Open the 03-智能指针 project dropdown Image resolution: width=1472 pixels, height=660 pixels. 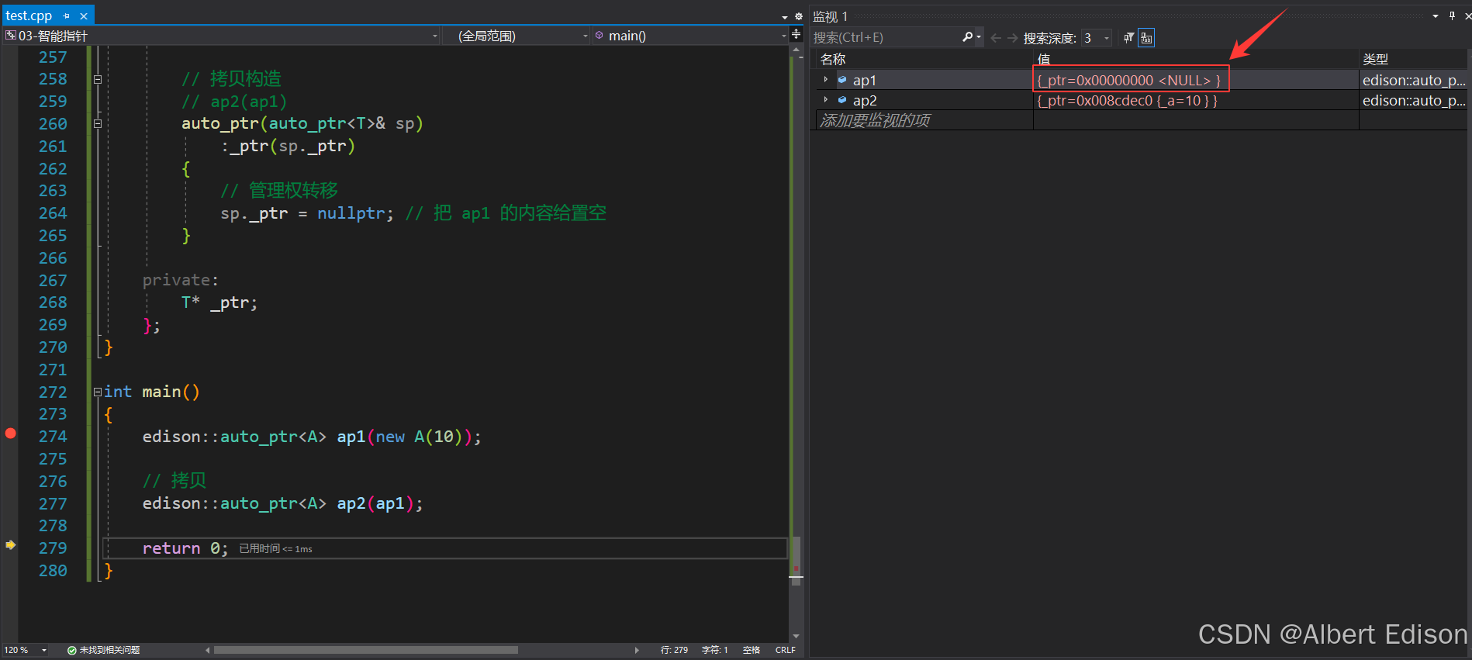click(221, 36)
